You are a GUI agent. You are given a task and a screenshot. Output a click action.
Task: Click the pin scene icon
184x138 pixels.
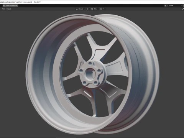tap(182, 6)
